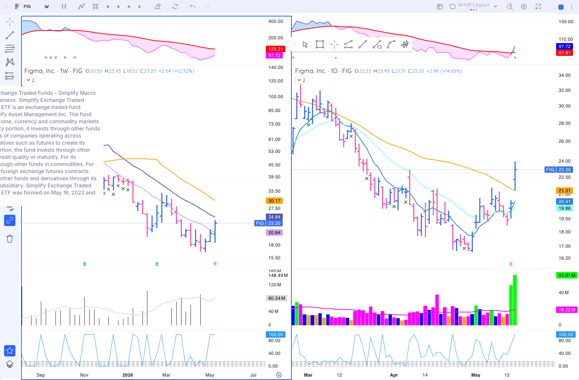Viewport: 579px width, 380px height.
Task: Open weekly chart time axis settings
Action: pos(279,375)
